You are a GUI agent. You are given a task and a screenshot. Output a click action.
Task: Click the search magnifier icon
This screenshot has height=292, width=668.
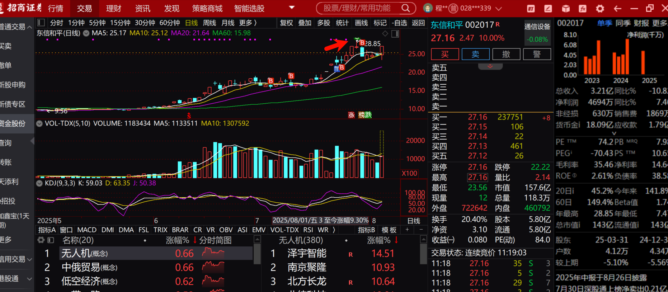point(405,8)
